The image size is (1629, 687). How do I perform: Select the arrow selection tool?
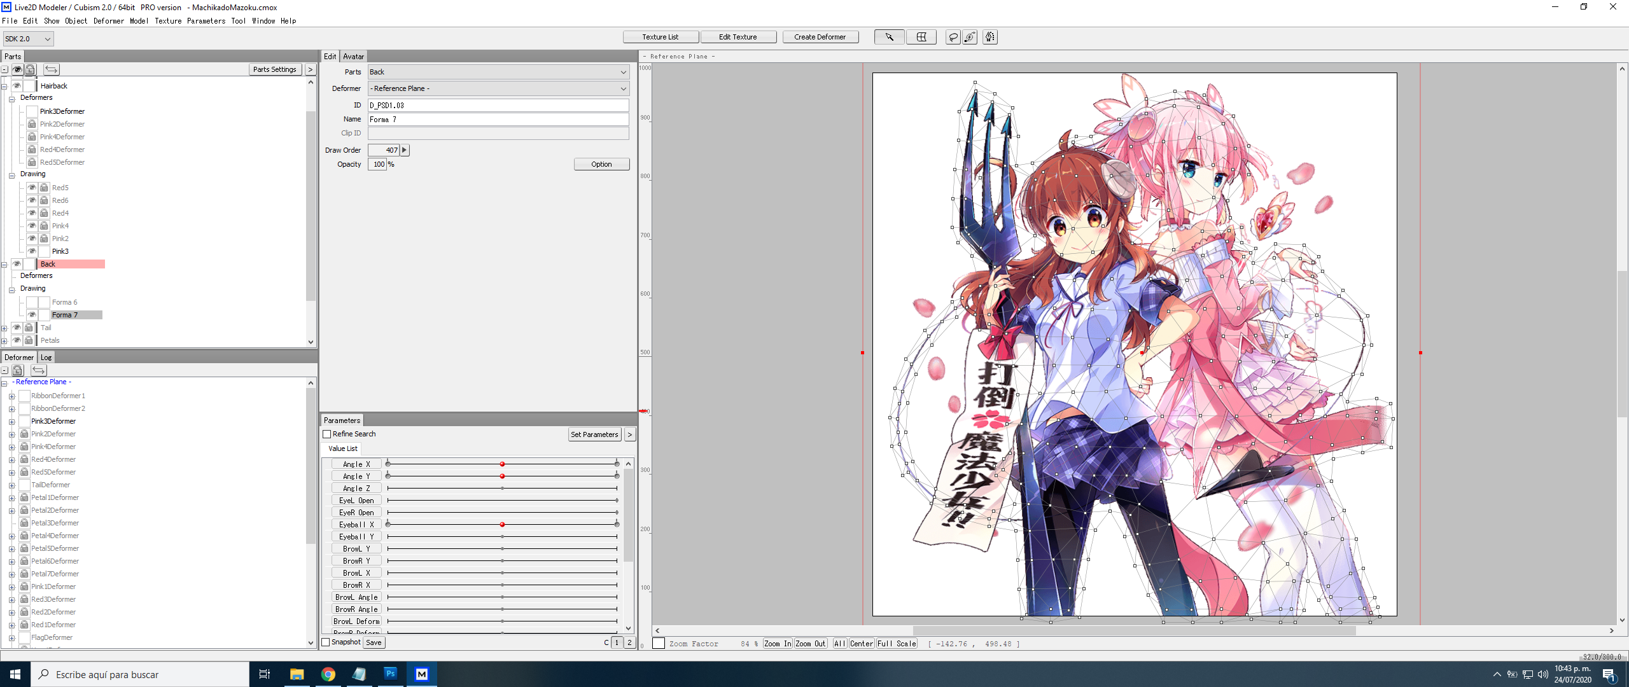(x=889, y=37)
